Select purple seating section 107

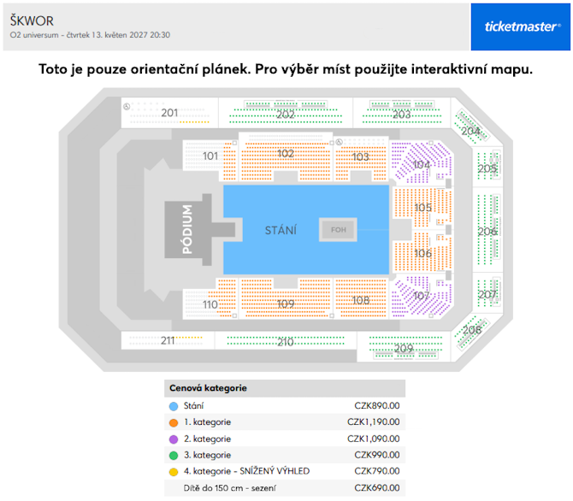(422, 296)
